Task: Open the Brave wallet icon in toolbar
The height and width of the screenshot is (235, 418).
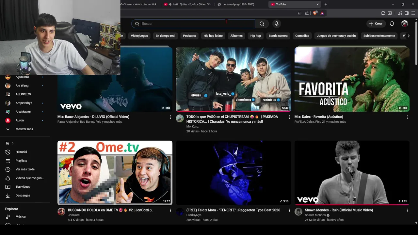Action: [x=390, y=13]
